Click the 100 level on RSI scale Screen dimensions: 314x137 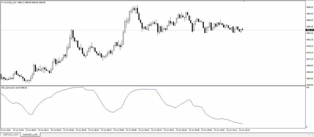point(308,88)
